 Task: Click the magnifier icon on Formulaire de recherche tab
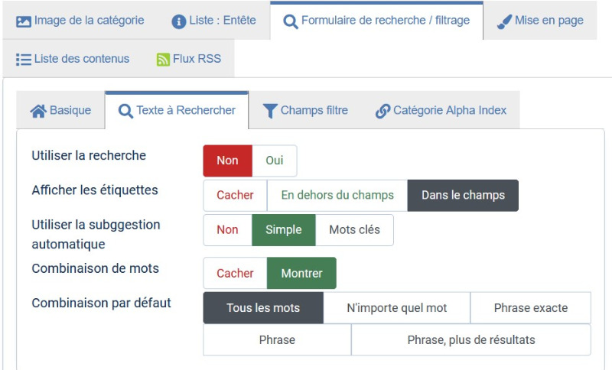pyautogui.click(x=291, y=22)
